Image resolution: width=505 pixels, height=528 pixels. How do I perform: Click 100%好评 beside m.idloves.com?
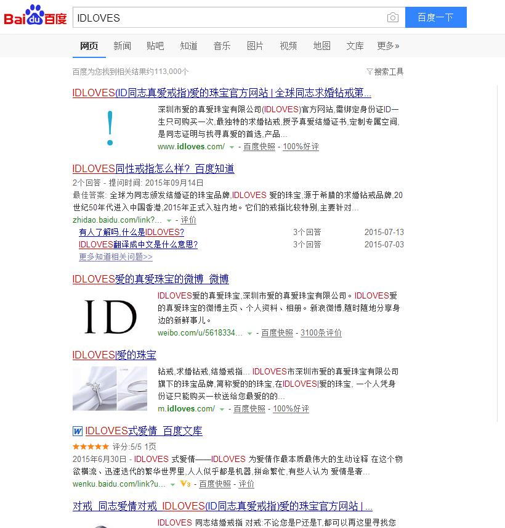[291, 409]
